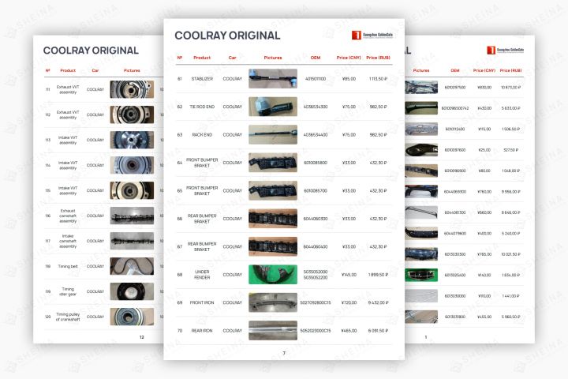Image resolution: width=568 pixels, height=379 pixels.
Task: Open picture for row 66 rear bumper braket
Action: (273, 219)
